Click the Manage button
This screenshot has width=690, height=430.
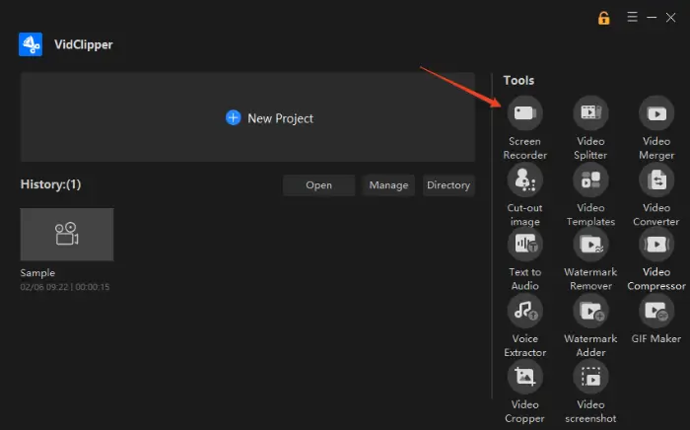(388, 185)
